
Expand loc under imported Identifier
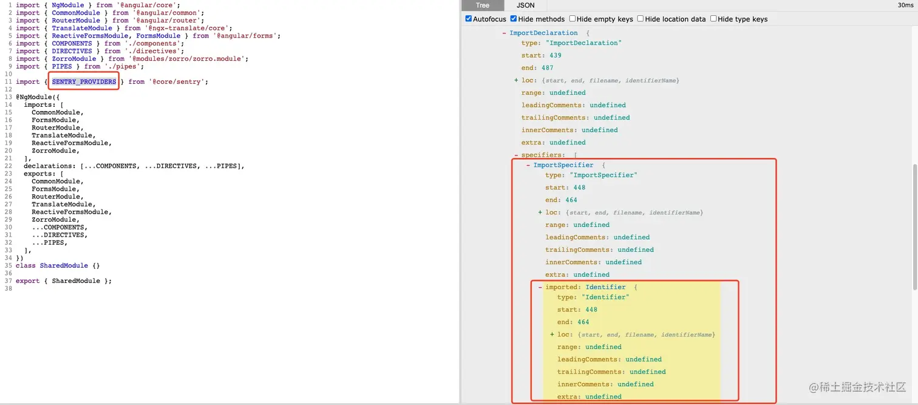(x=552, y=335)
